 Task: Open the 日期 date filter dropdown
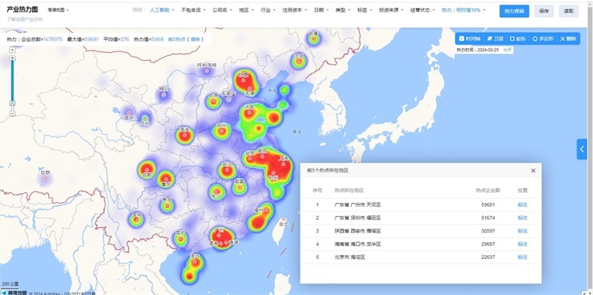click(x=321, y=10)
